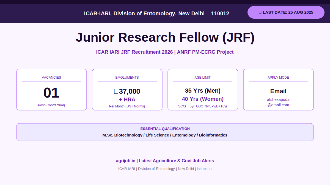Click the ICAR IARI JRF Recruitment 2026 subtitle
Image resolution: width=330 pixels, height=185 pixels.
tap(165, 52)
